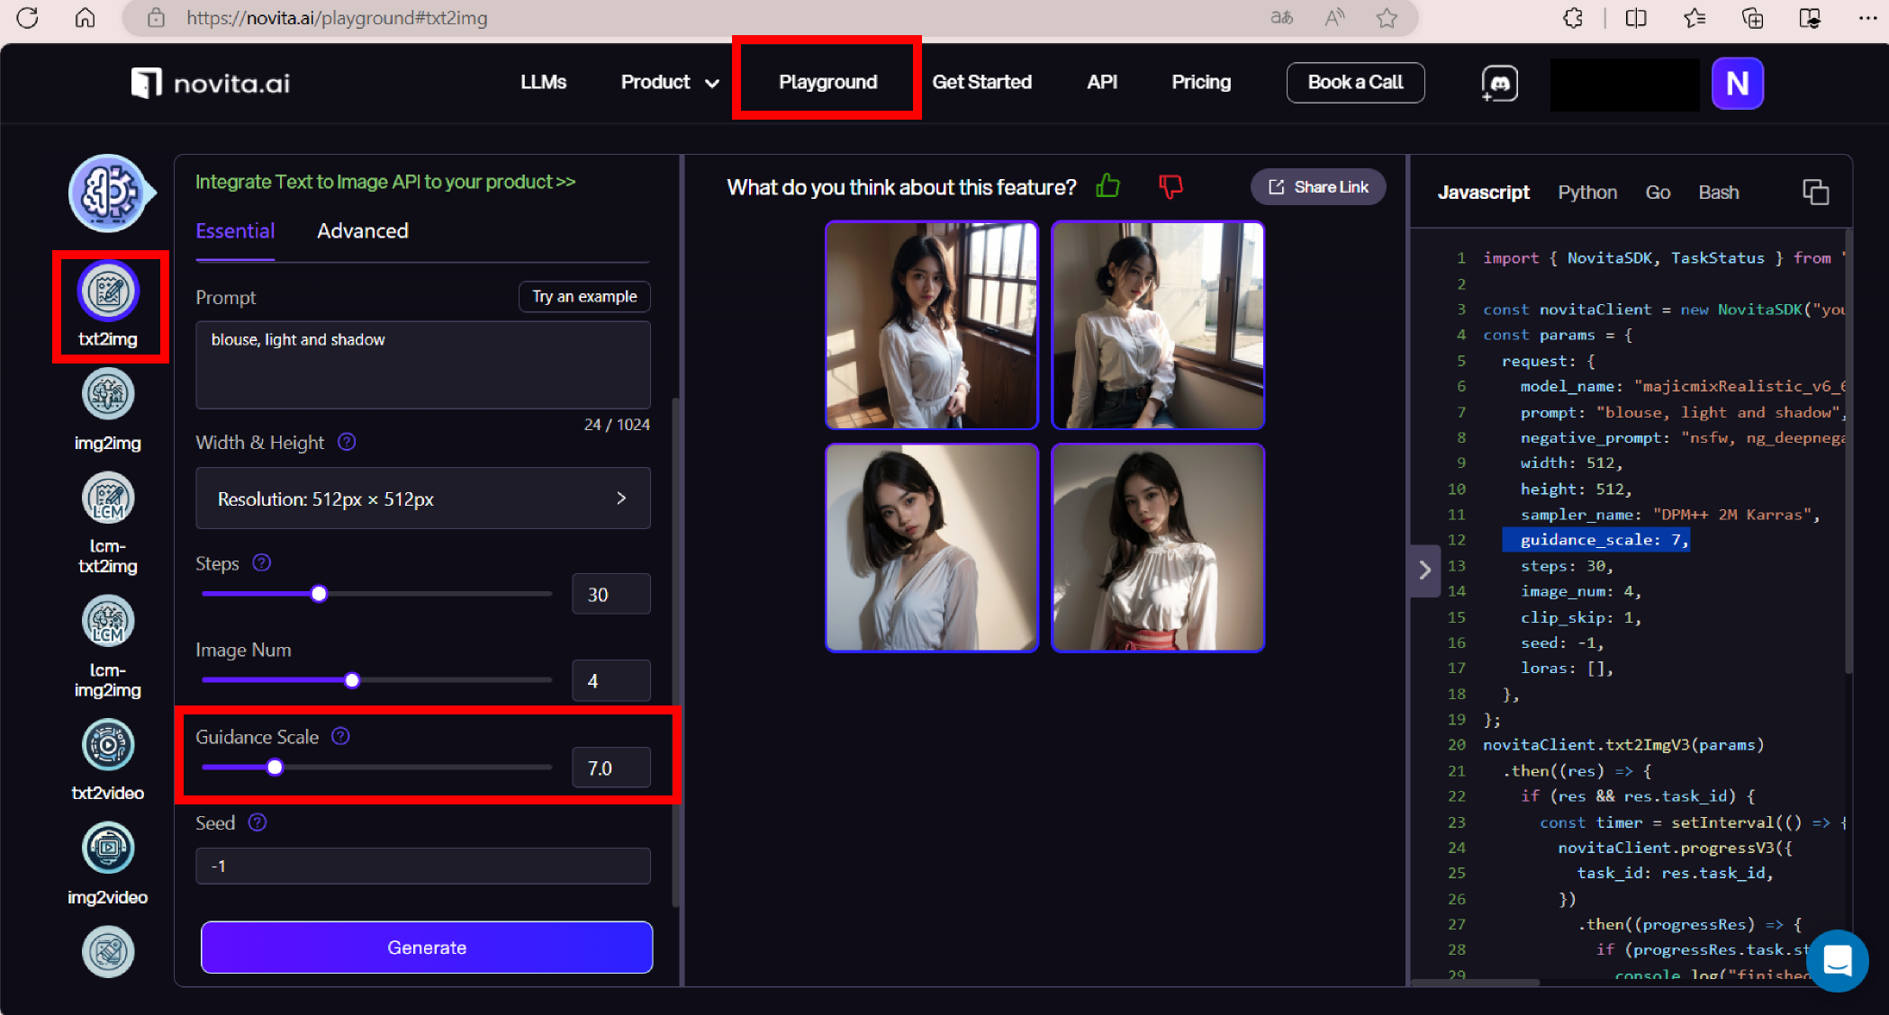Open the Discord community icon
The height and width of the screenshot is (1015, 1889).
[1499, 84]
